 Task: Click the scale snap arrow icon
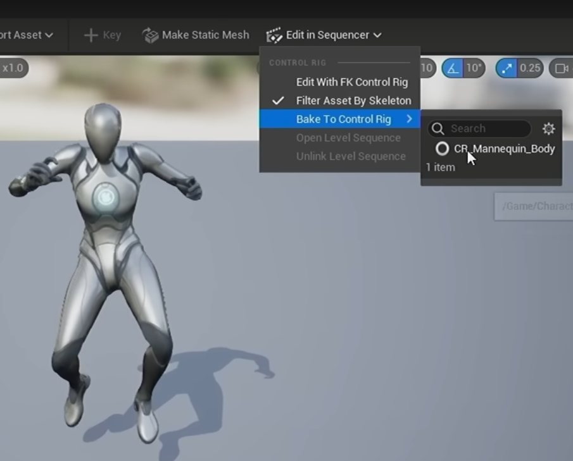(x=507, y=68)
